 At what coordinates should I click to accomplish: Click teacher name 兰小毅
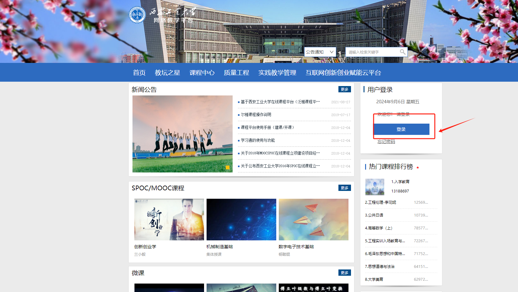coord(140,254)
